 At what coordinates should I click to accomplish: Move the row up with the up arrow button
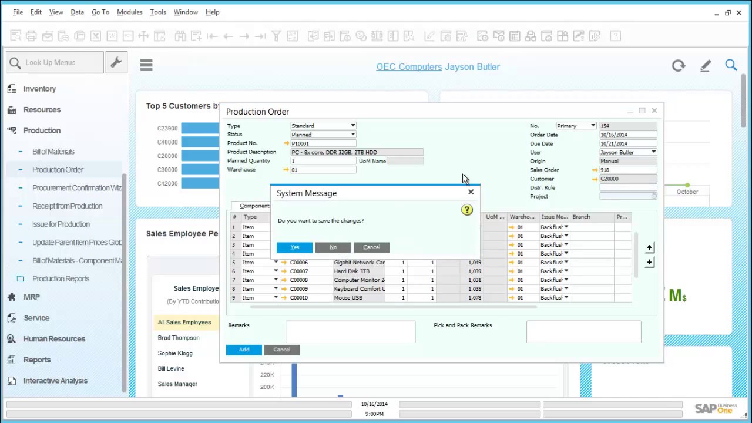(x=649, y=248)
